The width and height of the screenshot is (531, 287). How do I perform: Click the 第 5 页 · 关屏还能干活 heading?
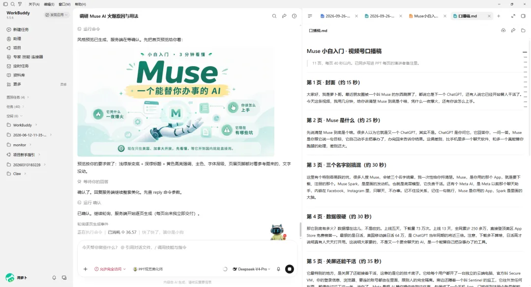click(x=344, y=261)
